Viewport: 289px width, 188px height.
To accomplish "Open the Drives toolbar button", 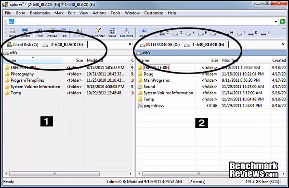I will coord(12,33).
